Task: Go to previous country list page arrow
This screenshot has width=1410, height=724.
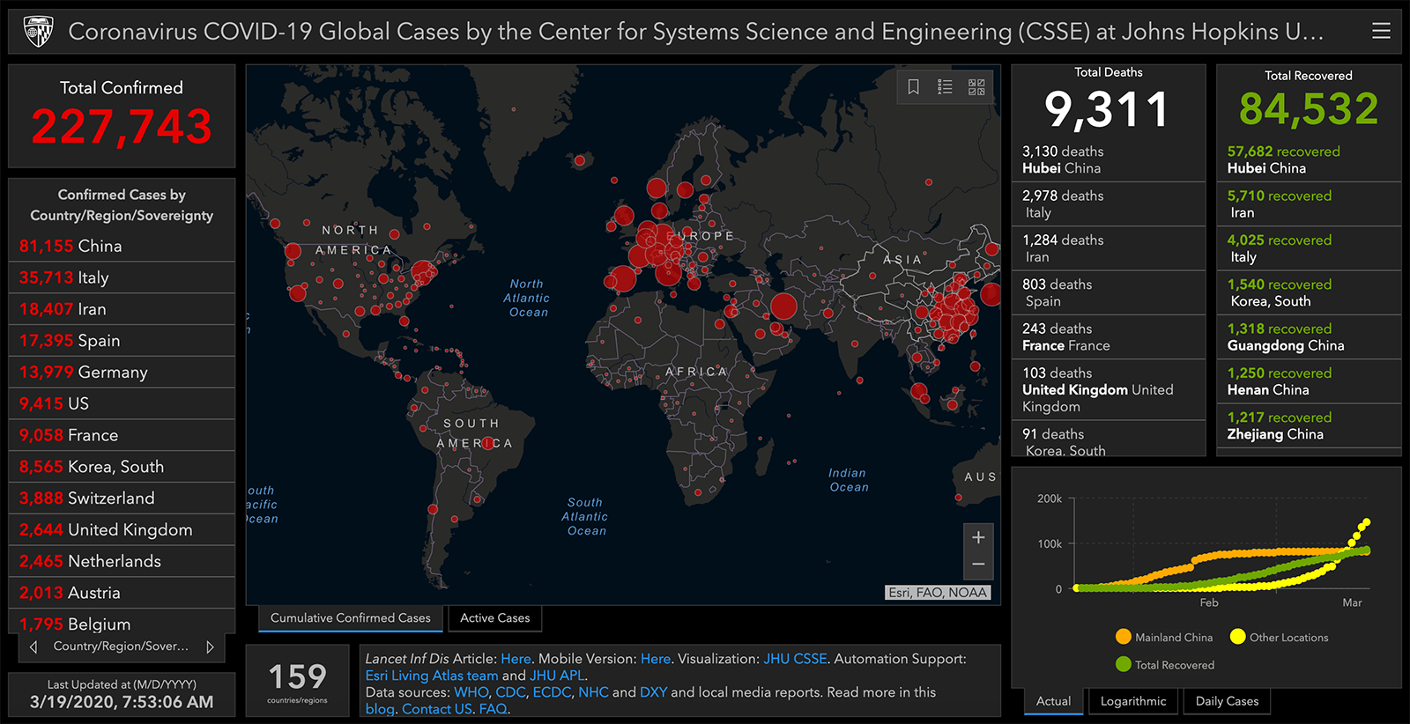Action: (x=33, y=646)
